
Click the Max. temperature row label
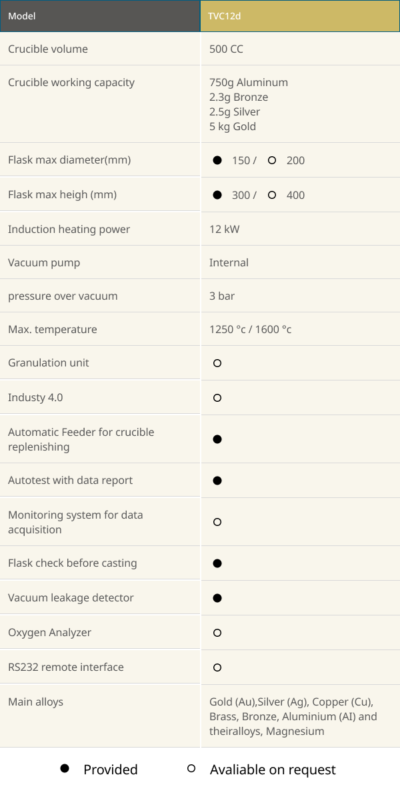click(x=53, y=329)
